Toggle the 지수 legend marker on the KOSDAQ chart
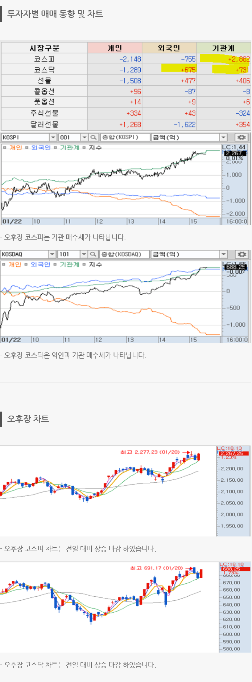This screenshot has height=682, width=252. tap(84, 265)
